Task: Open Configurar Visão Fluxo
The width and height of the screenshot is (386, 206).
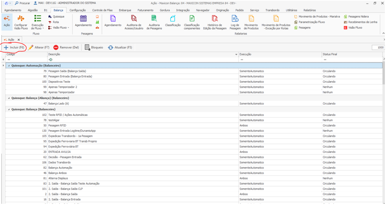Action: tap(21, 22)
